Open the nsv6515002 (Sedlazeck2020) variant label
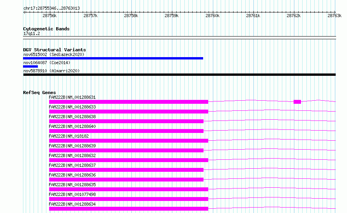The image size is (347, 213). coord(54,54)
